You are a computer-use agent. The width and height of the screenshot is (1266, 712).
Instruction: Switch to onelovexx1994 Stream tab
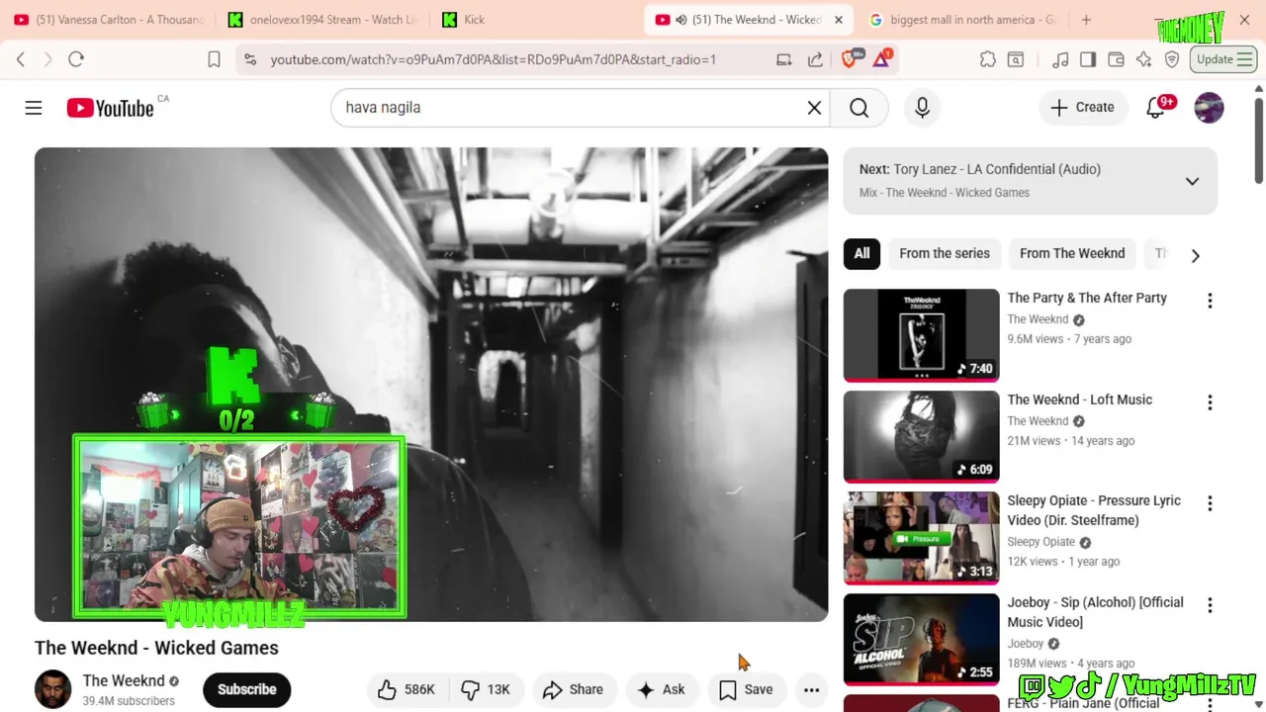322,20
